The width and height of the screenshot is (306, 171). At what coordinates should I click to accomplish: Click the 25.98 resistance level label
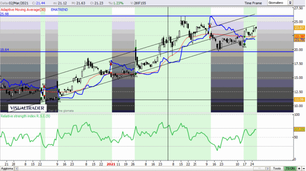coord(4,14)
